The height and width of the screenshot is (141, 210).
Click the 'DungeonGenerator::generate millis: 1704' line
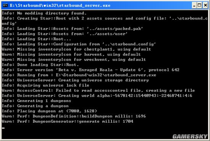[68, 122]
